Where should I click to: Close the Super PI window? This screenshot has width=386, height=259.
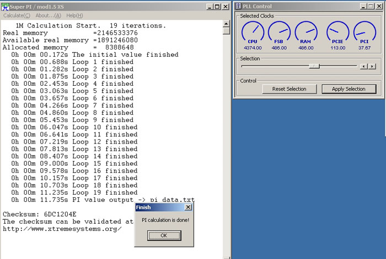point(226,7)
